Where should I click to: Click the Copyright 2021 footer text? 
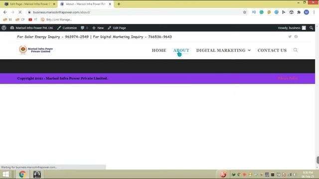[62, 79]
